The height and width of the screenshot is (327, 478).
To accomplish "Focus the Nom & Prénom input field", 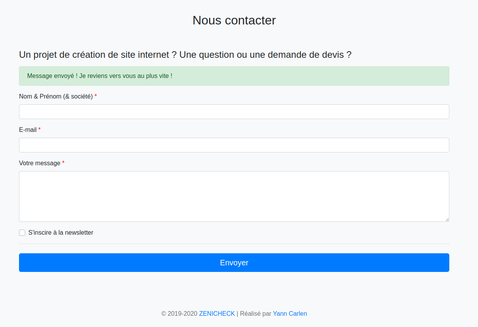I will click(234, 112).
